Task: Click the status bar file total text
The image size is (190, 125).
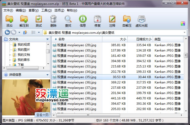Action: click(130, 120)
